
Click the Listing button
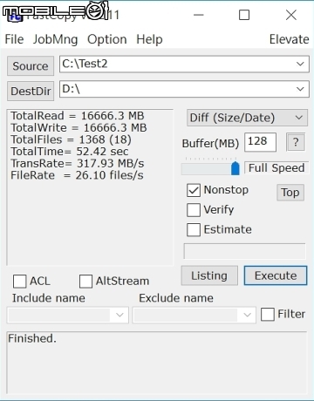pos(209,275)
